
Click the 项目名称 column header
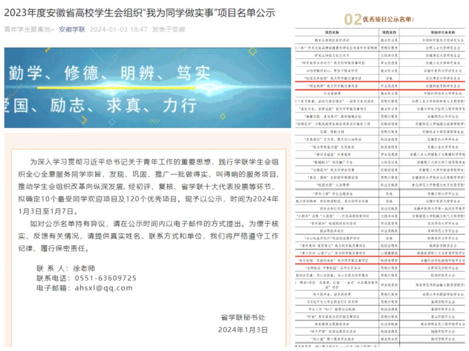336,33
